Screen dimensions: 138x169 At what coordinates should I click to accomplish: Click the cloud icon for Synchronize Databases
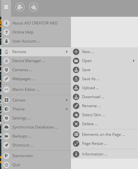tap(6, 127)
